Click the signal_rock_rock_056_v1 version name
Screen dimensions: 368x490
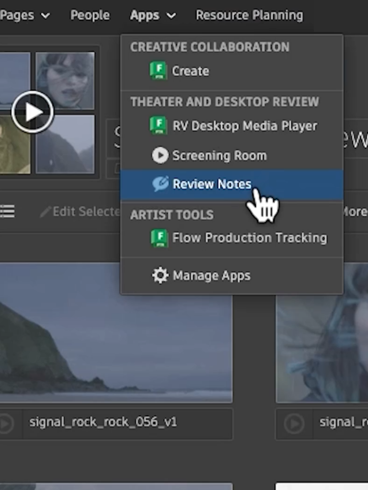point(103,422)
